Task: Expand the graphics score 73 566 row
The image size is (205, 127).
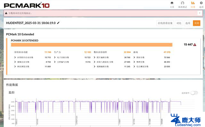Action: 152,57
